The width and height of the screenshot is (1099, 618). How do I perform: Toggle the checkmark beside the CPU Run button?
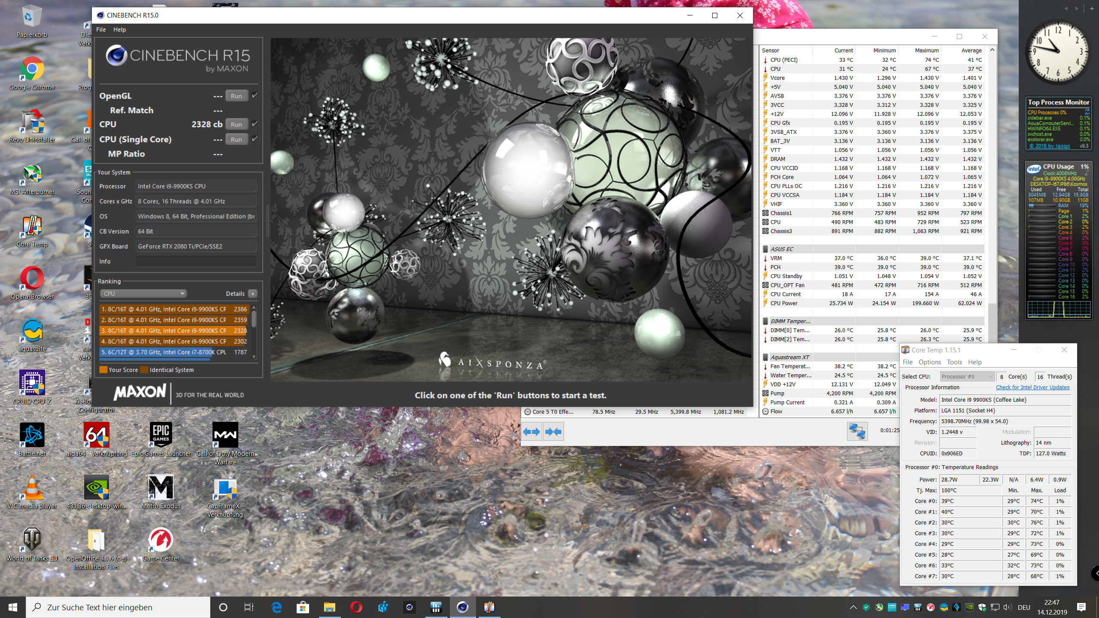255,124
